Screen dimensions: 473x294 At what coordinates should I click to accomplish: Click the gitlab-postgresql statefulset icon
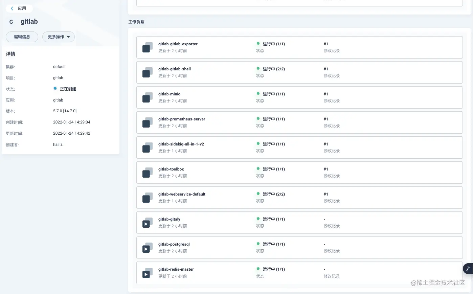point(147,248)
